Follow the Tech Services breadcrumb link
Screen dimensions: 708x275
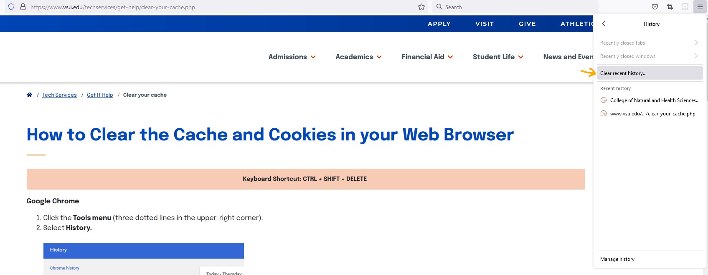(x=59, y=95)
